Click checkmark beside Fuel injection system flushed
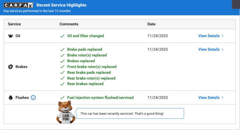240x130 pixels. pyautogui.click(x=62, y=98)
